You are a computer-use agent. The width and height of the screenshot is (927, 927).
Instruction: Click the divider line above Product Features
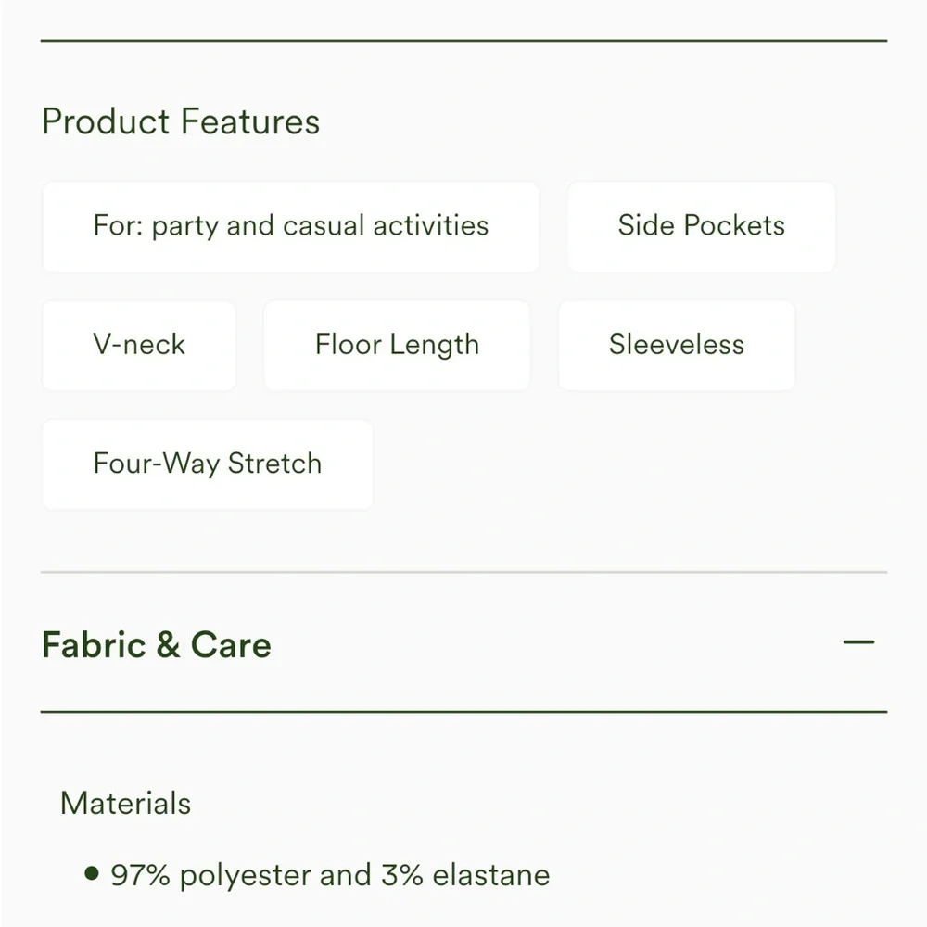463,41
